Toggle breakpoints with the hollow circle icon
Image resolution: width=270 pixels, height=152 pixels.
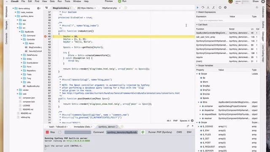(x=220, y=8)
